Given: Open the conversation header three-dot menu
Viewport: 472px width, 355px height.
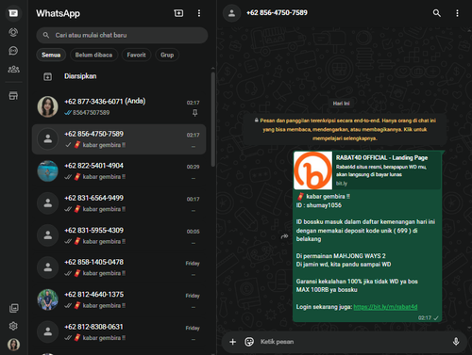Looking at the screenshot, I should [457, 13].
